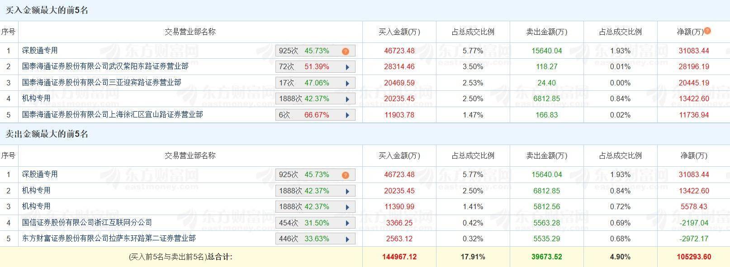730x267 pixels.
Task: Click the 买入金额(万) column header
Action: (x=398, y=31)
